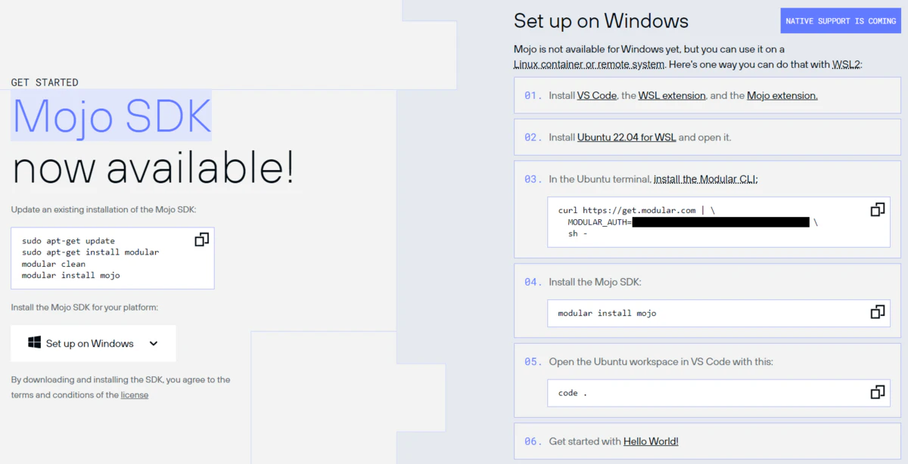The height and width of the screenshot is (464, 908).
Task: Open the Hello World! link
Action: tap(651, 441)
